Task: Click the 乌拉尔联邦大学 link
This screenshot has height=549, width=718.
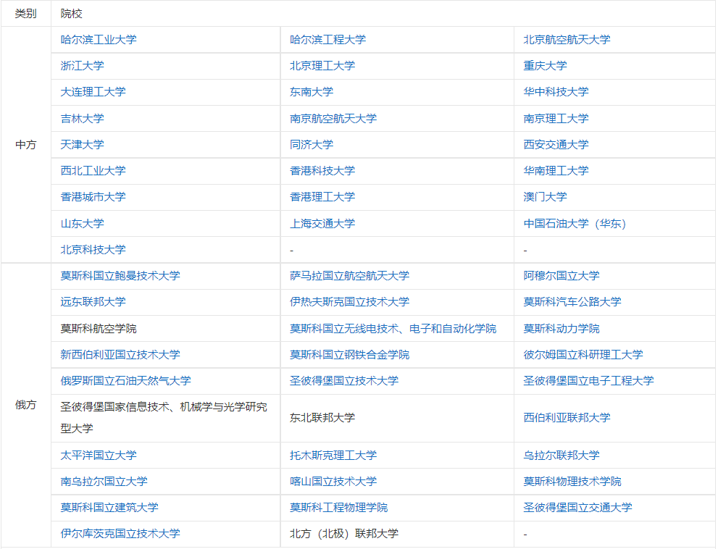Action: tap(562, 455)
